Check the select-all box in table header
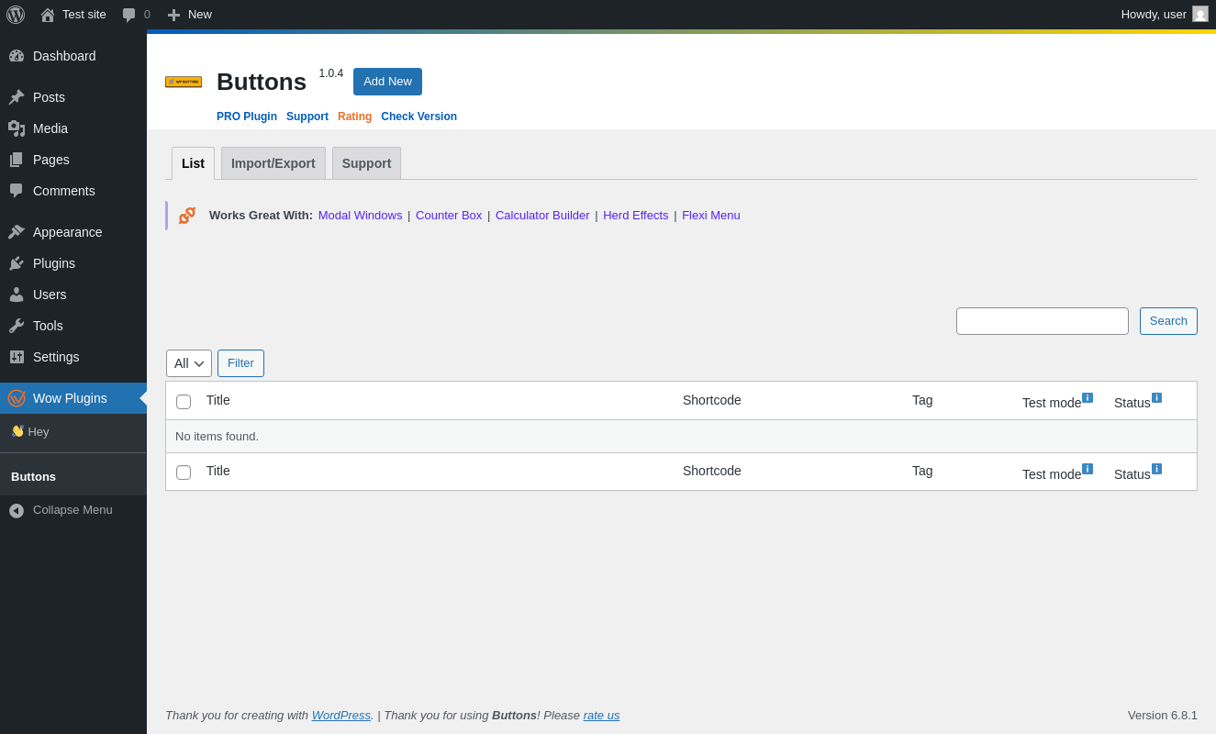This screenshot has height=734, width=1216. pyautogui.click(x=184, y=402)
